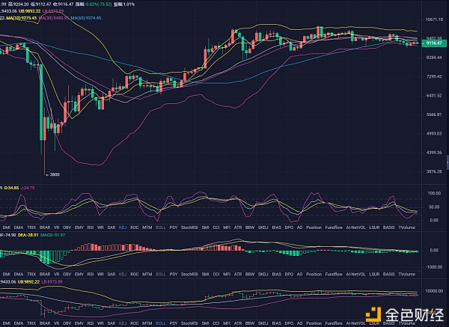Select the EMV tab in the bottom row

(79, 323)
